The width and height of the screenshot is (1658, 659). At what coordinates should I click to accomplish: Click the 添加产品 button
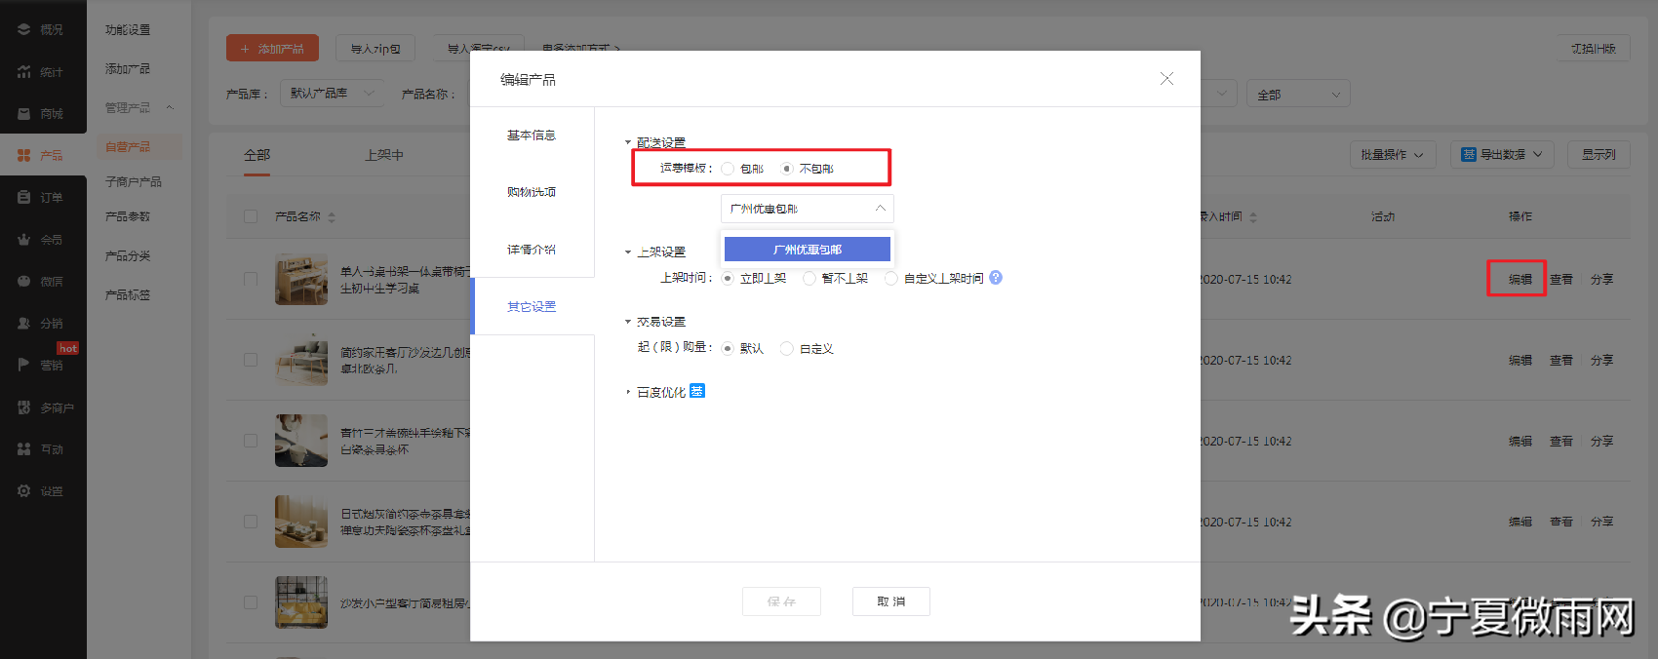(272, 48)
